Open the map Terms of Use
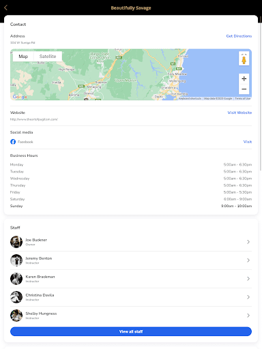The image size is (262, 349). click(243, 98)
